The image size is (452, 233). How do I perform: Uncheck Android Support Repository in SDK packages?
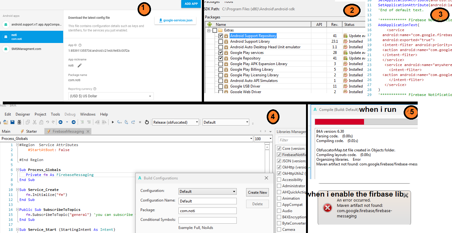[x=221, y=36]
